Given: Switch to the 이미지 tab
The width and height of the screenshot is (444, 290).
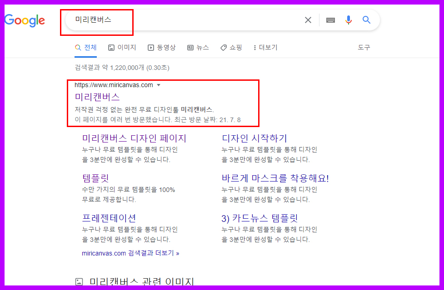Looking at the screenshot, I should tap(122, 48).
